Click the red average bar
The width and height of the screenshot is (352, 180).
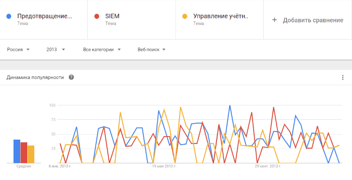coord(24,152)
